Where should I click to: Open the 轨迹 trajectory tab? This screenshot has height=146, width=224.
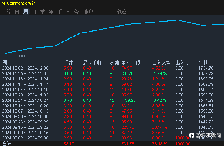coord(122,12)
